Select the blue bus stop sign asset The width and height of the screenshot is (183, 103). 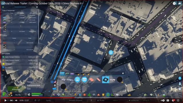[x=77, y=80]
